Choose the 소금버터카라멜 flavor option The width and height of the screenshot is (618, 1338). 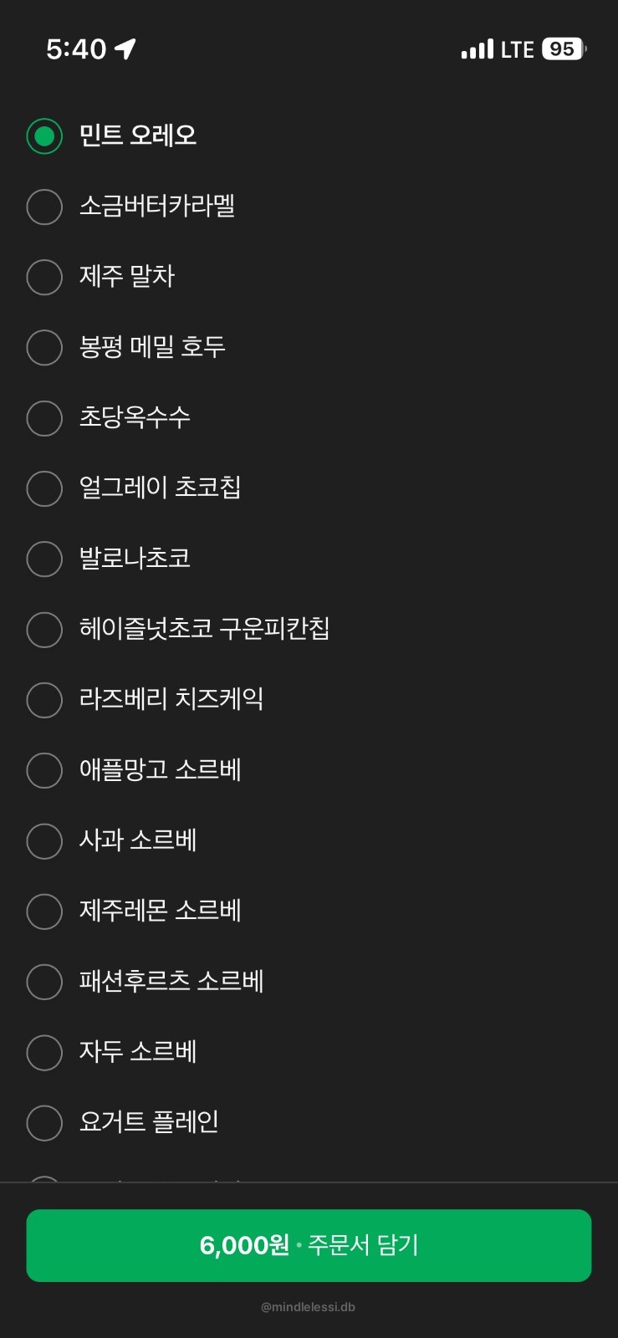tap(44, 207)
